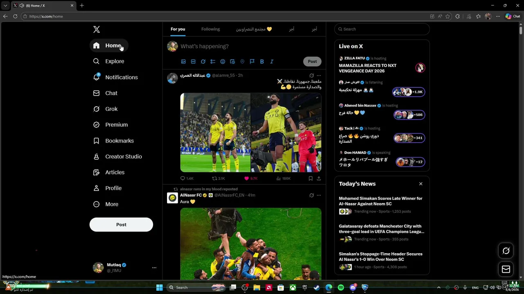The image size is (524, 294).
Task: Unlike the post with 9.7K likes
Action: pyautogui.click(x=251, y=178)
